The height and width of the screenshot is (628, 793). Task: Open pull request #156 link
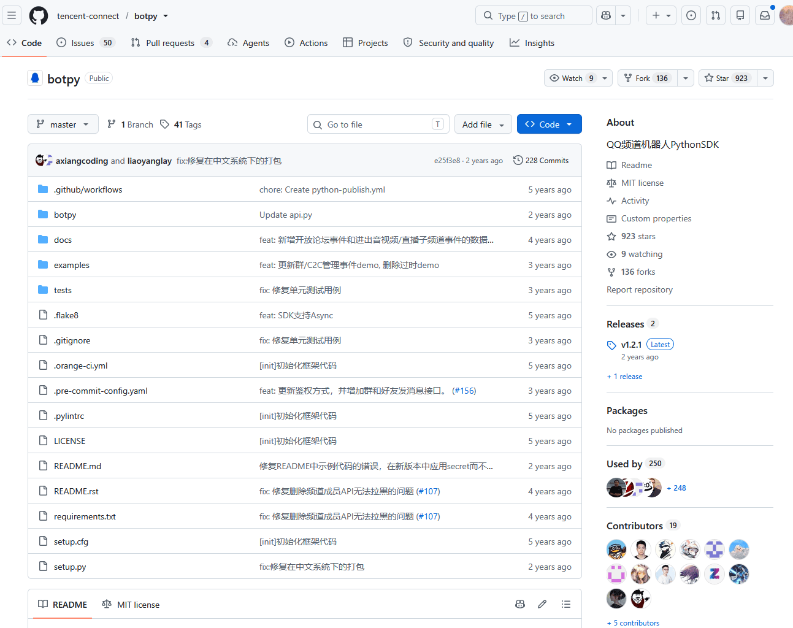(464, 391)
